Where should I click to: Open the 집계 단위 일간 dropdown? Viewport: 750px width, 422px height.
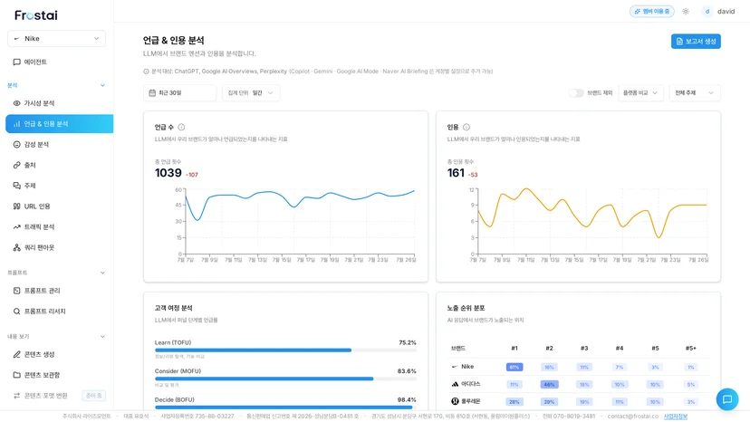point(251,92)
